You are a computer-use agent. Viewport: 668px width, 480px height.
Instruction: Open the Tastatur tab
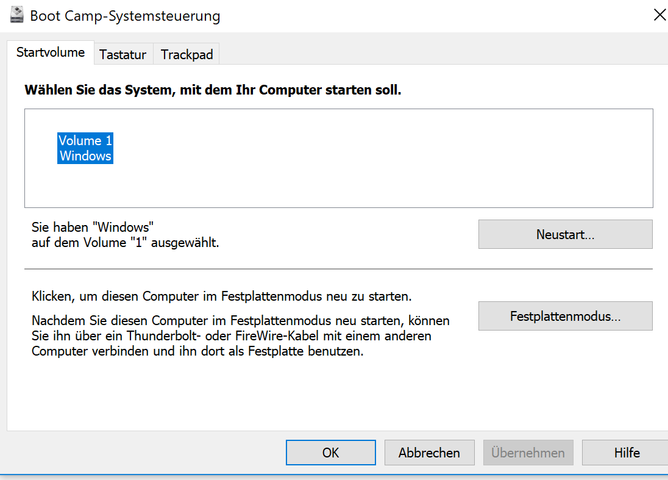click(x=123, y=55)
